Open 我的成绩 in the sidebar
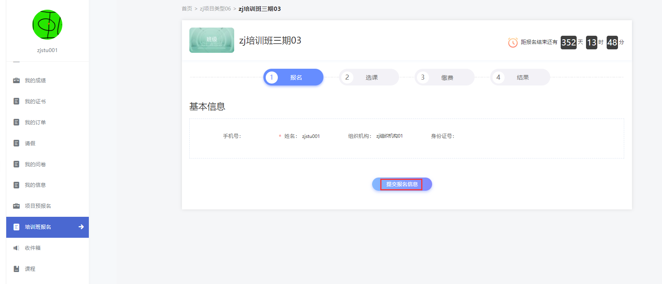Image resolution: width=662 pixels, height=284 pixels. (48, 80)
